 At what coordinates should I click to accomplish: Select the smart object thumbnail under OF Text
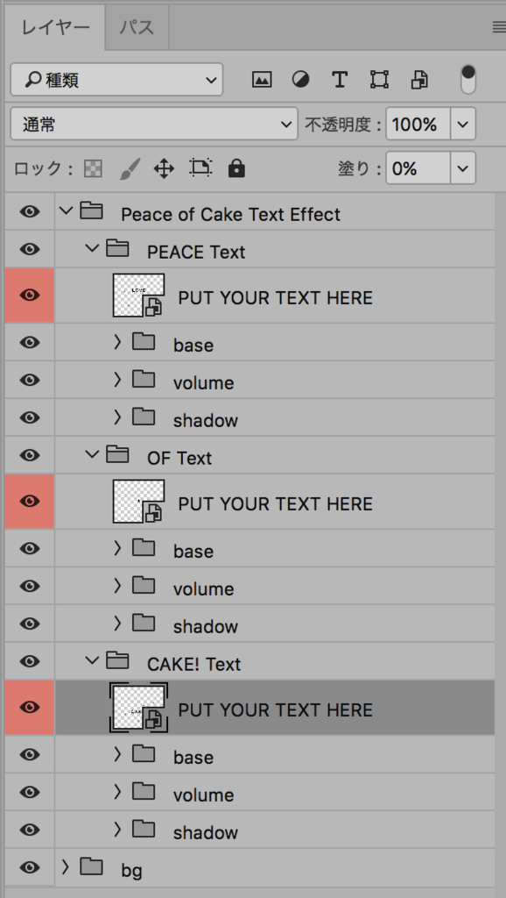(139, 501)
